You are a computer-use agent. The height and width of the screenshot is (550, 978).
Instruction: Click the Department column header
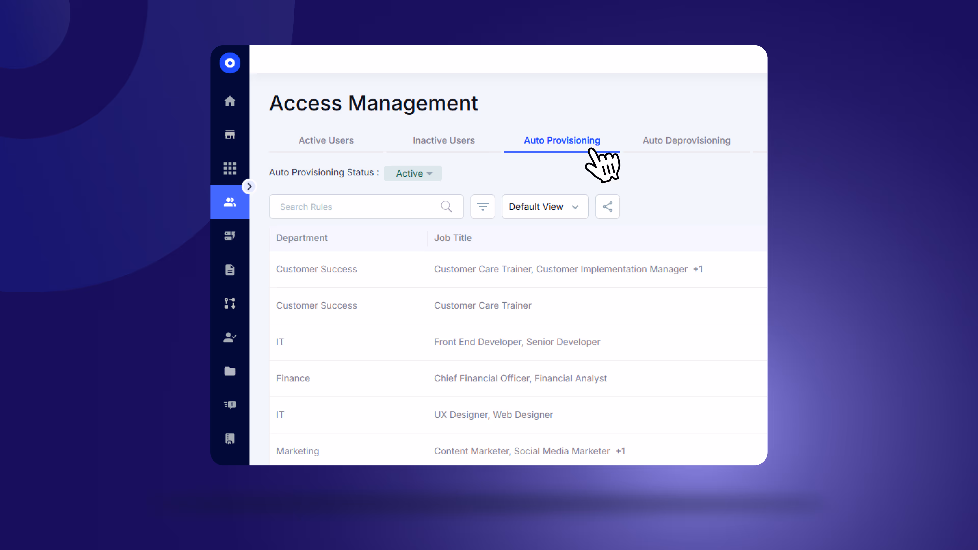click(302, 238)
